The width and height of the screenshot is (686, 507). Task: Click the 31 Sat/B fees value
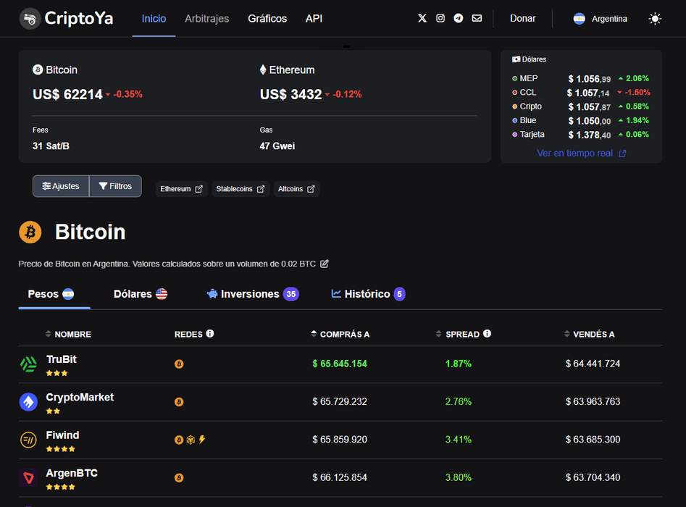point(51,146)
